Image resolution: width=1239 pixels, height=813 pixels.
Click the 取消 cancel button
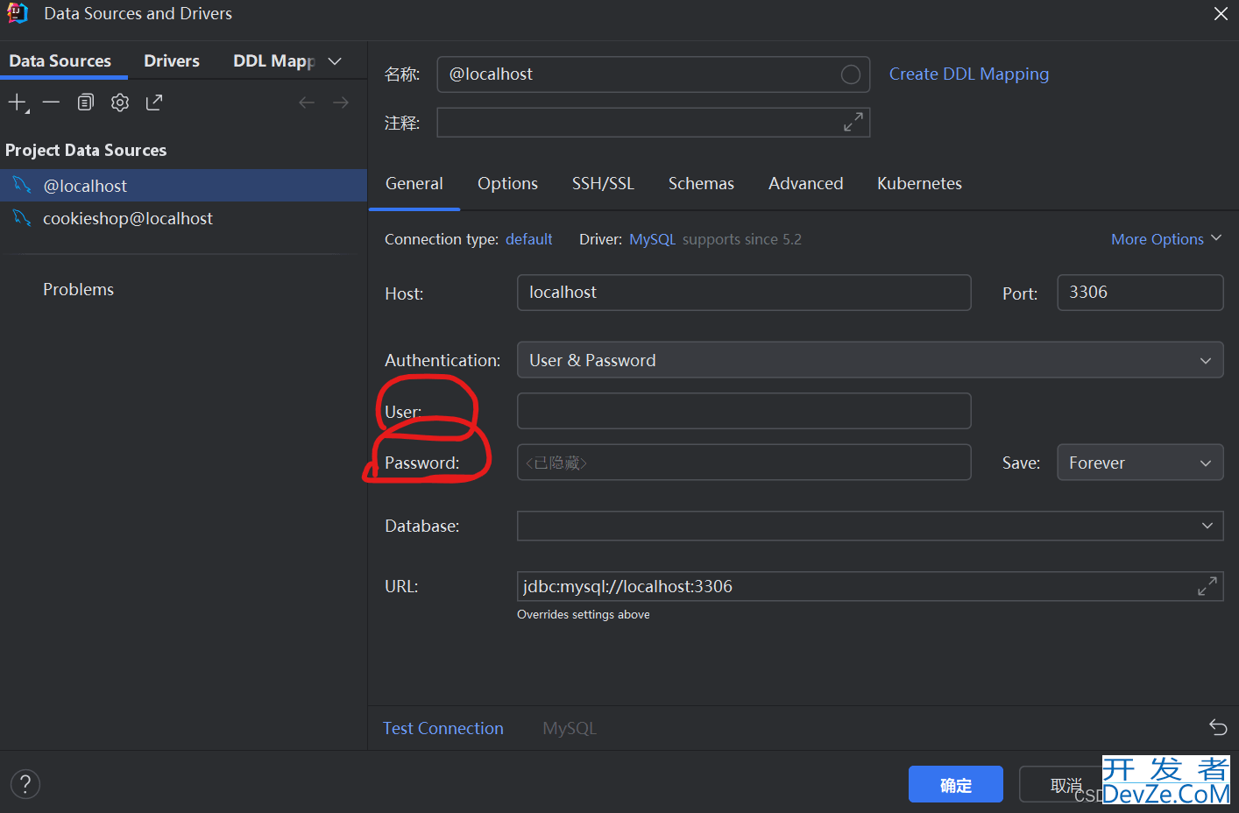1066,784
